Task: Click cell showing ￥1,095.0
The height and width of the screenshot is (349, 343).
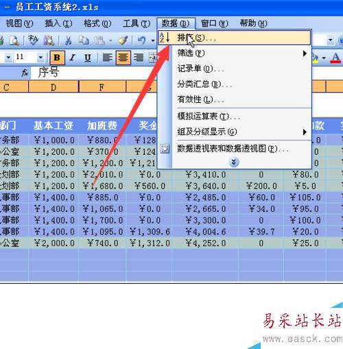Action: (102, 232)
